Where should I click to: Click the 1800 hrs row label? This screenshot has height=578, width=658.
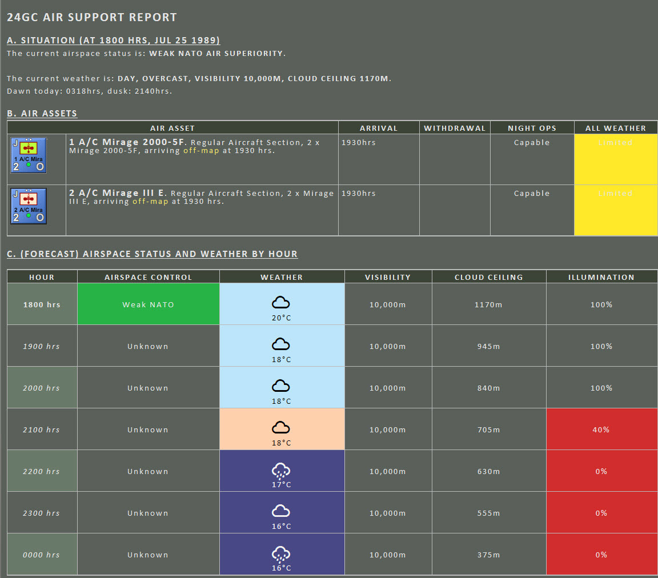(x=42, y=305)
